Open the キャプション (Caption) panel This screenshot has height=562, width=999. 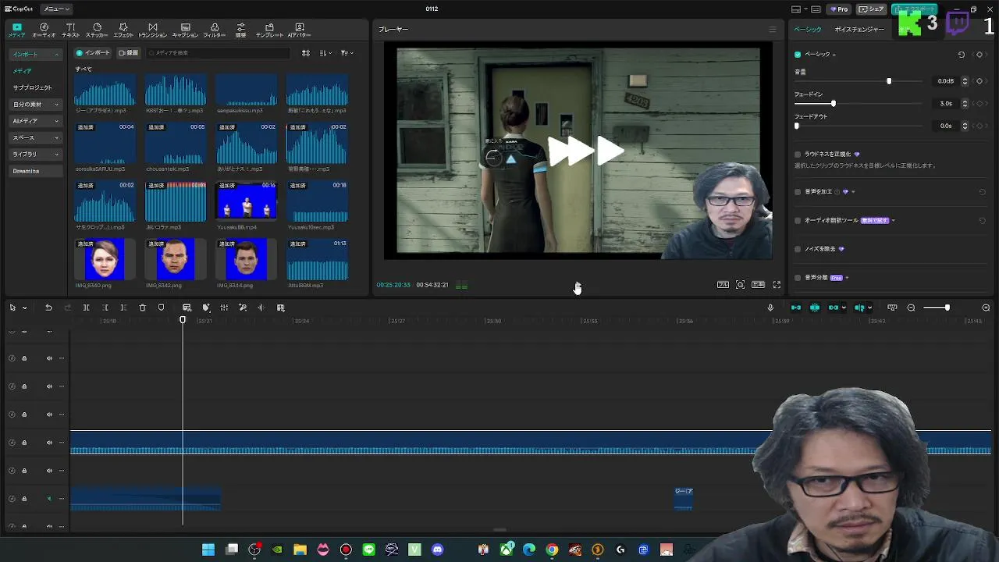[185, 30]
